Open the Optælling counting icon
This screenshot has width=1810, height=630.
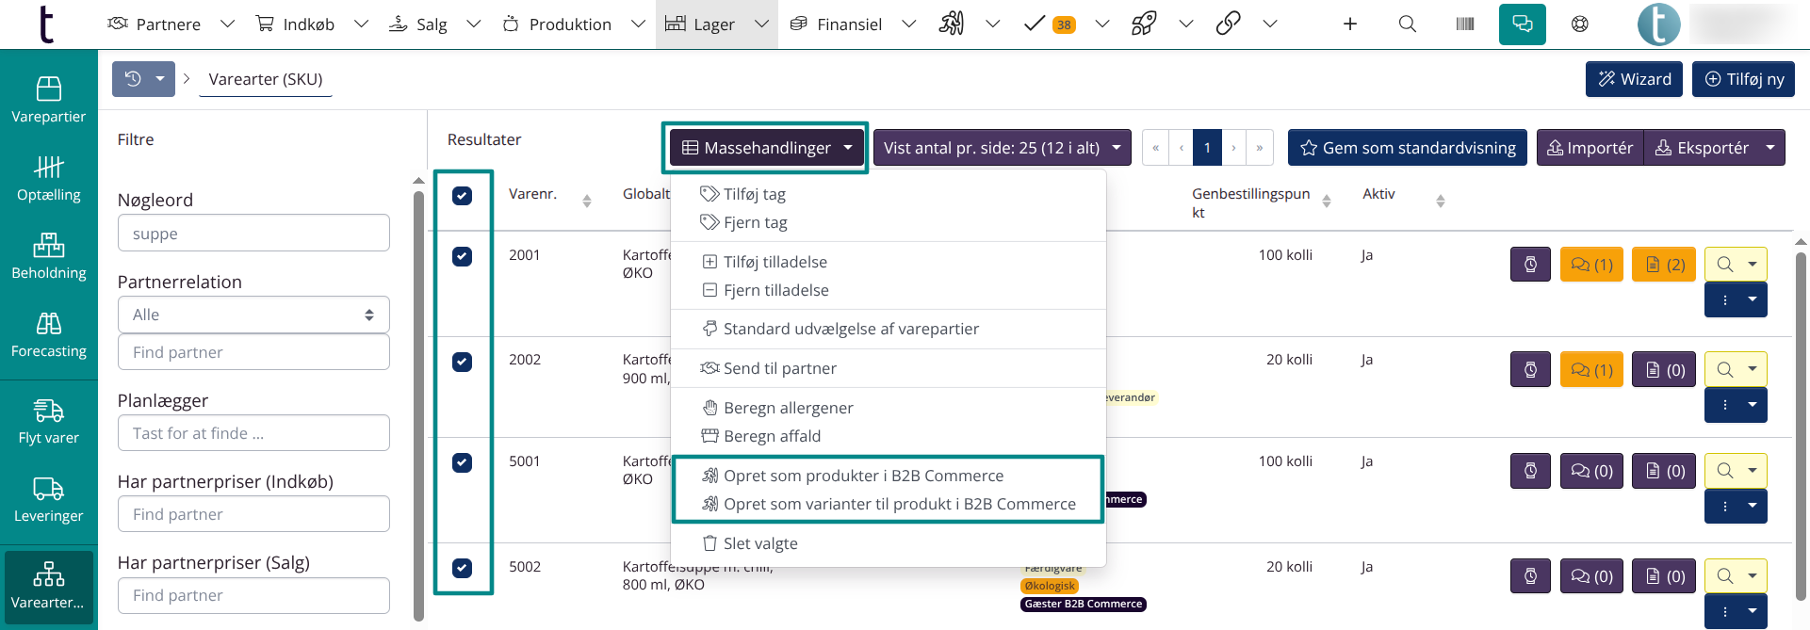click(x=48, y=178)
